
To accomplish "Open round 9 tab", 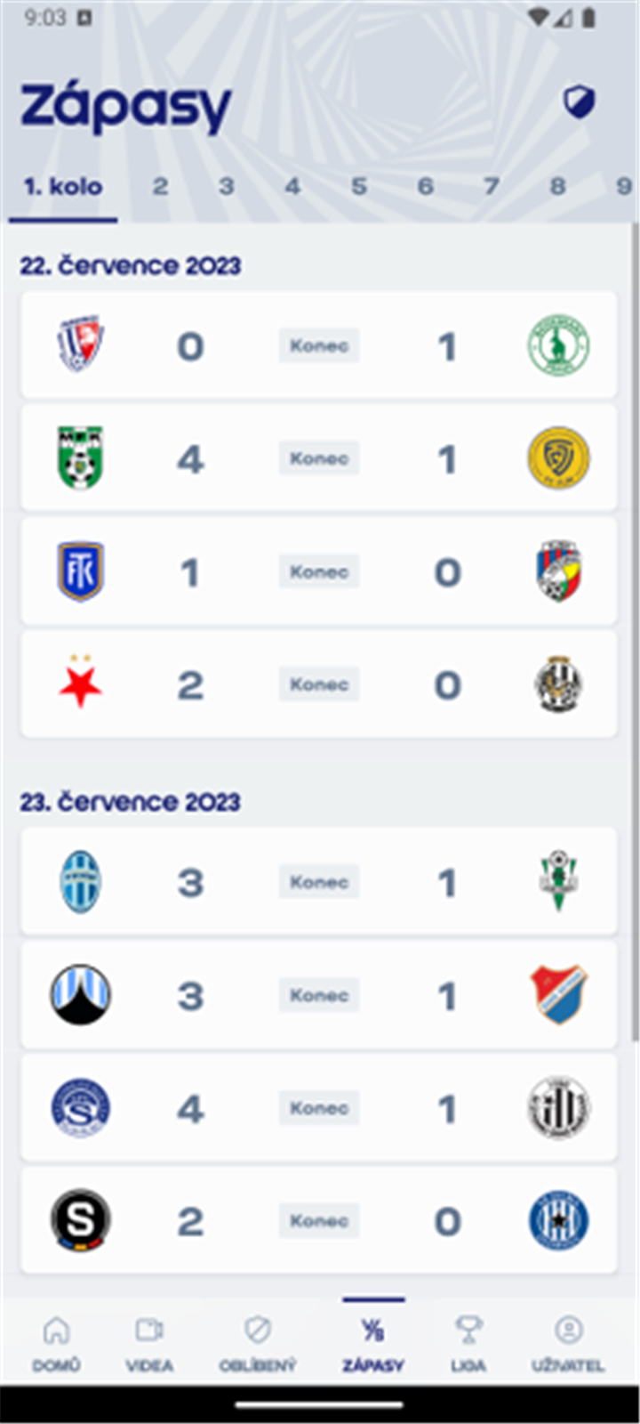I will [624, 187].
